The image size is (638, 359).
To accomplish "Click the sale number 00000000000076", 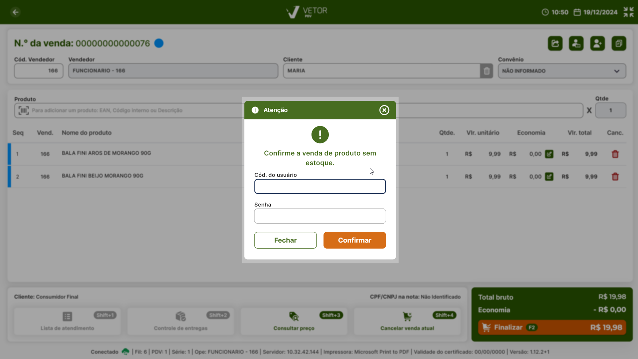I will click(113, 43).
